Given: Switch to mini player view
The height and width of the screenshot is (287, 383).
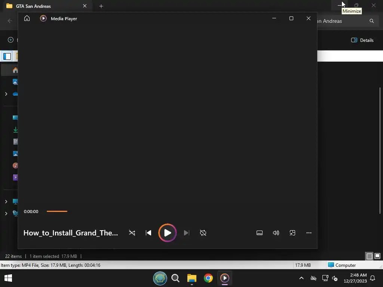Looking at the screenshot, I should tap(292, 233).
